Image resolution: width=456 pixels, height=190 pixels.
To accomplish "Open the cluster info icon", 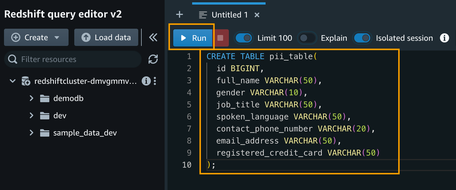I will (146, 81).
